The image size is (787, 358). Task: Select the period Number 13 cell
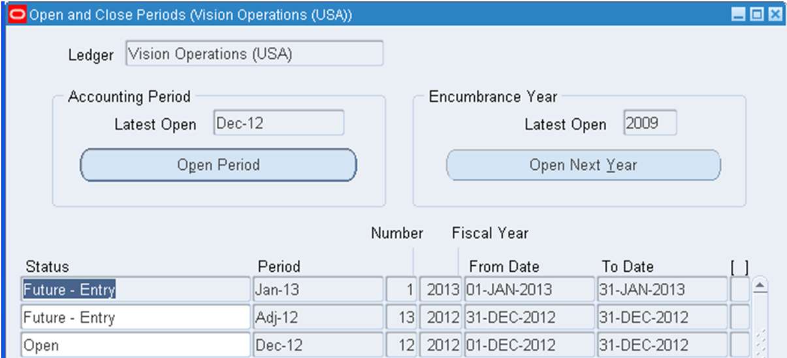coord(400,318)
